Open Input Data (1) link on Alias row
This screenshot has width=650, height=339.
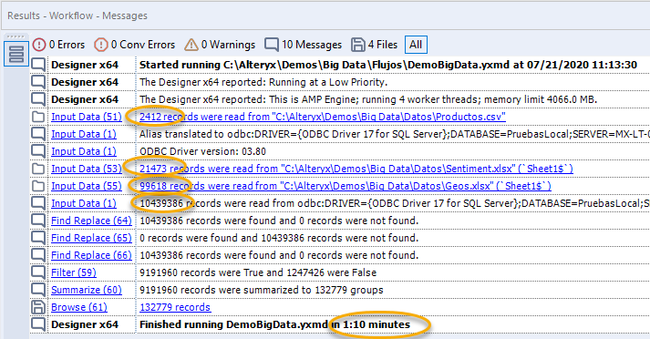click(x=84, y=134)
